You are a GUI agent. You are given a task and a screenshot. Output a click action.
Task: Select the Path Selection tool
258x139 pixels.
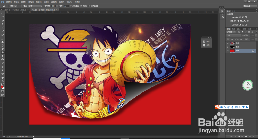point(3,70)
